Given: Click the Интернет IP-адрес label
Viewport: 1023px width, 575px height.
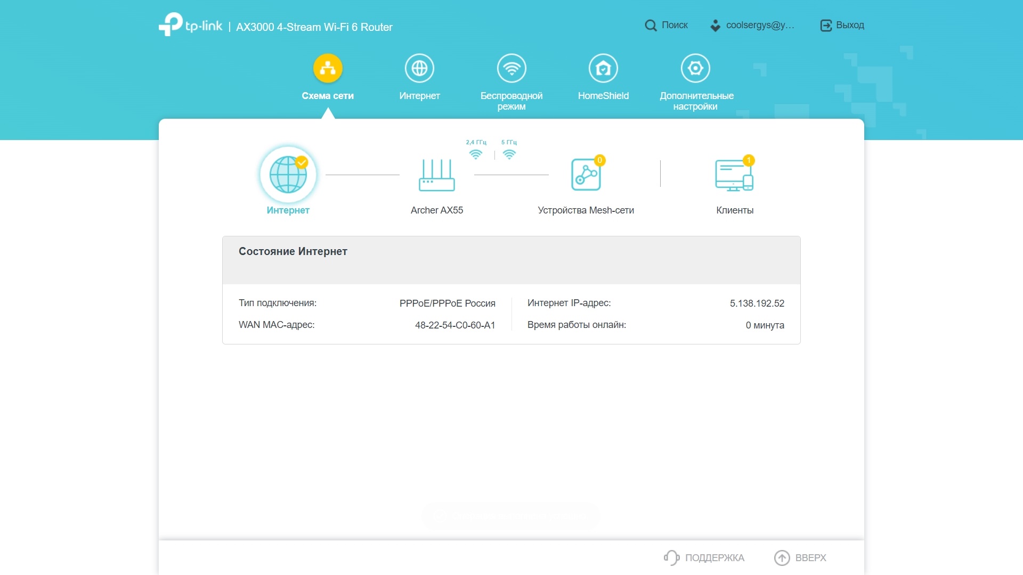Looking at the screenshot, I should coord(569,303).
